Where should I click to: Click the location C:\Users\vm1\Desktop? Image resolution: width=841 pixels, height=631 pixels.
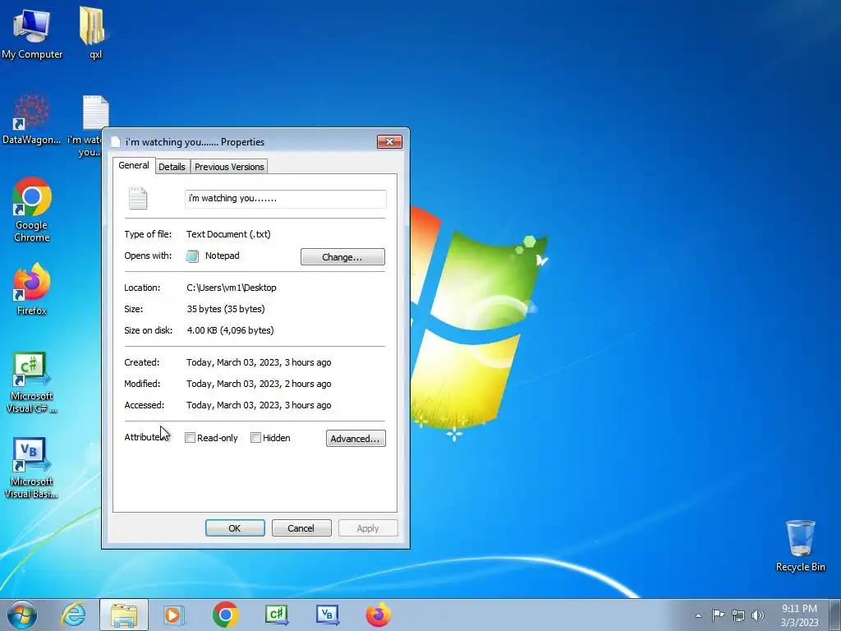pos(231,288)
